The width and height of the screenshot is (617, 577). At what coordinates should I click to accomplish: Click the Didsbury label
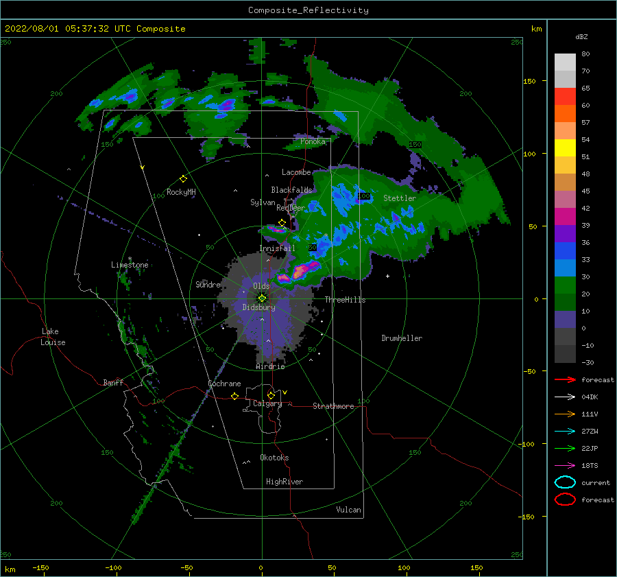point(259,307)
